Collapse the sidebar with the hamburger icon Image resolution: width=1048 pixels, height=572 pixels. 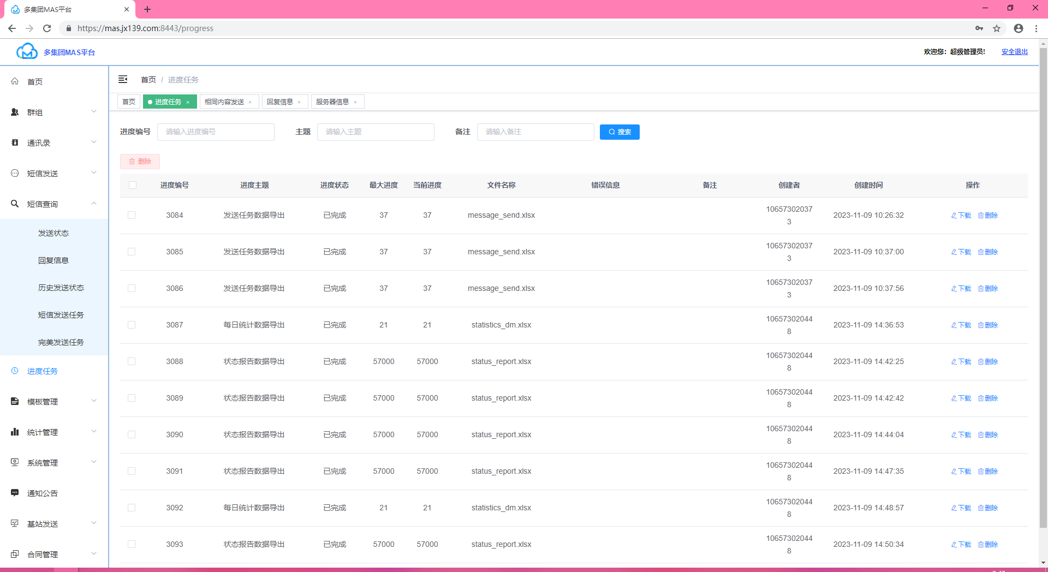pyautogui.click(x=123, y=79)
